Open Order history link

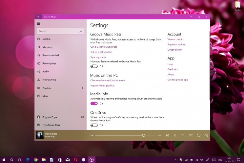[x=174, y=50]
